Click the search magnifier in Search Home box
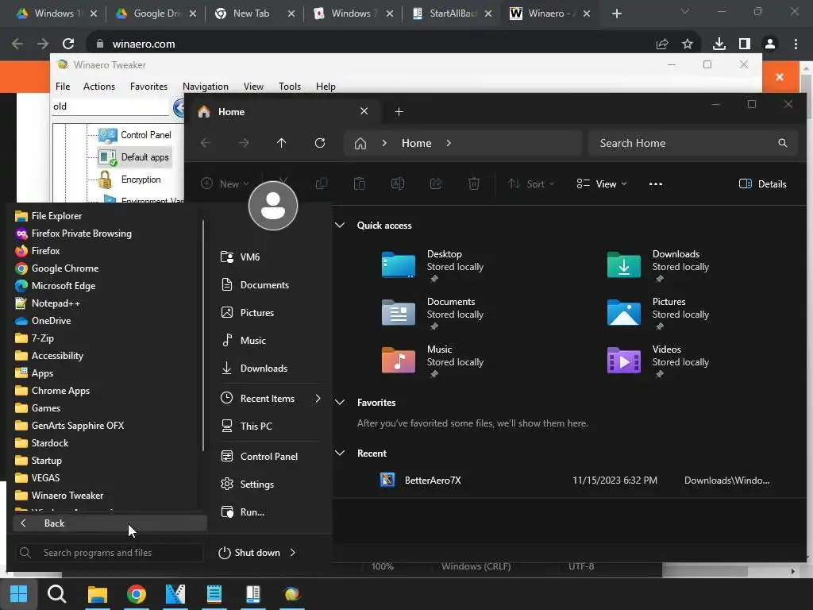The image size is (813, 610). coord(782,143)
